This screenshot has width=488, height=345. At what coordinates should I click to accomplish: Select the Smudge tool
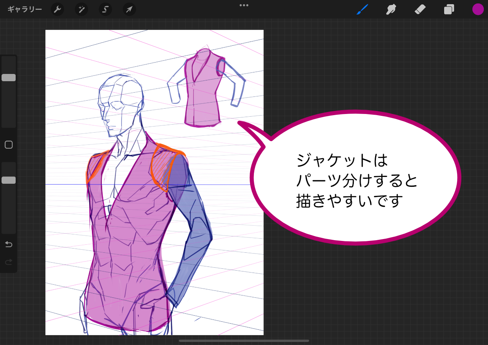point(391,10)
